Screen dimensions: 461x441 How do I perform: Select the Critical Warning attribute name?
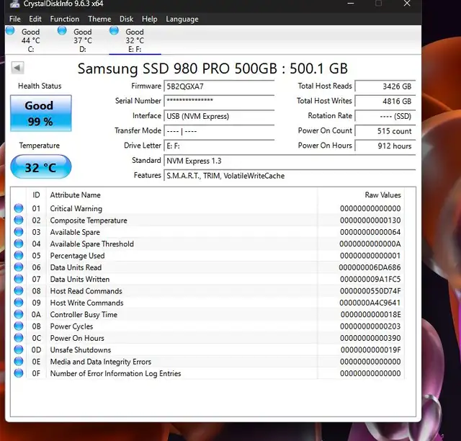[x=76, y=208]
